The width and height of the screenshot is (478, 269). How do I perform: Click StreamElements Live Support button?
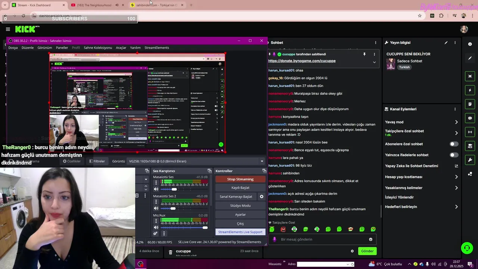pyautogui.click(x=240, y=232)
